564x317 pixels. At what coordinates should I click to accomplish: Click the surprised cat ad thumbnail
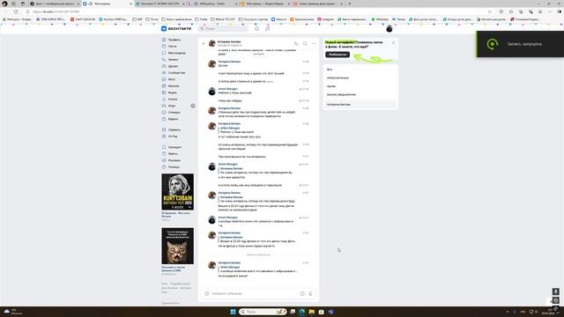coord(178,246)
